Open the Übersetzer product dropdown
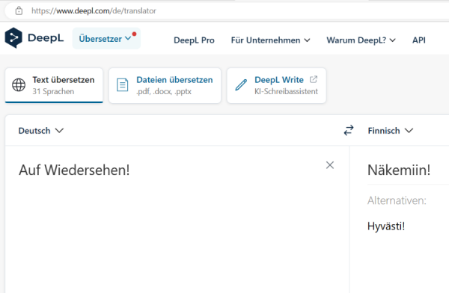Viewport: 449px width, 293px height. [106, 38]
